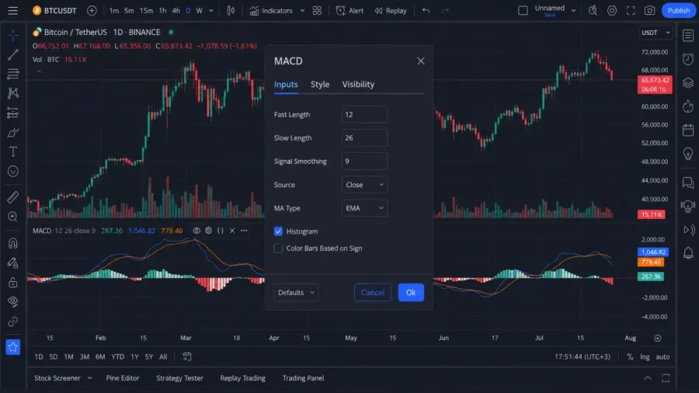699x393 pixels.
Task: Select the ruler measure tool
Action: click(x=13, y=196)
